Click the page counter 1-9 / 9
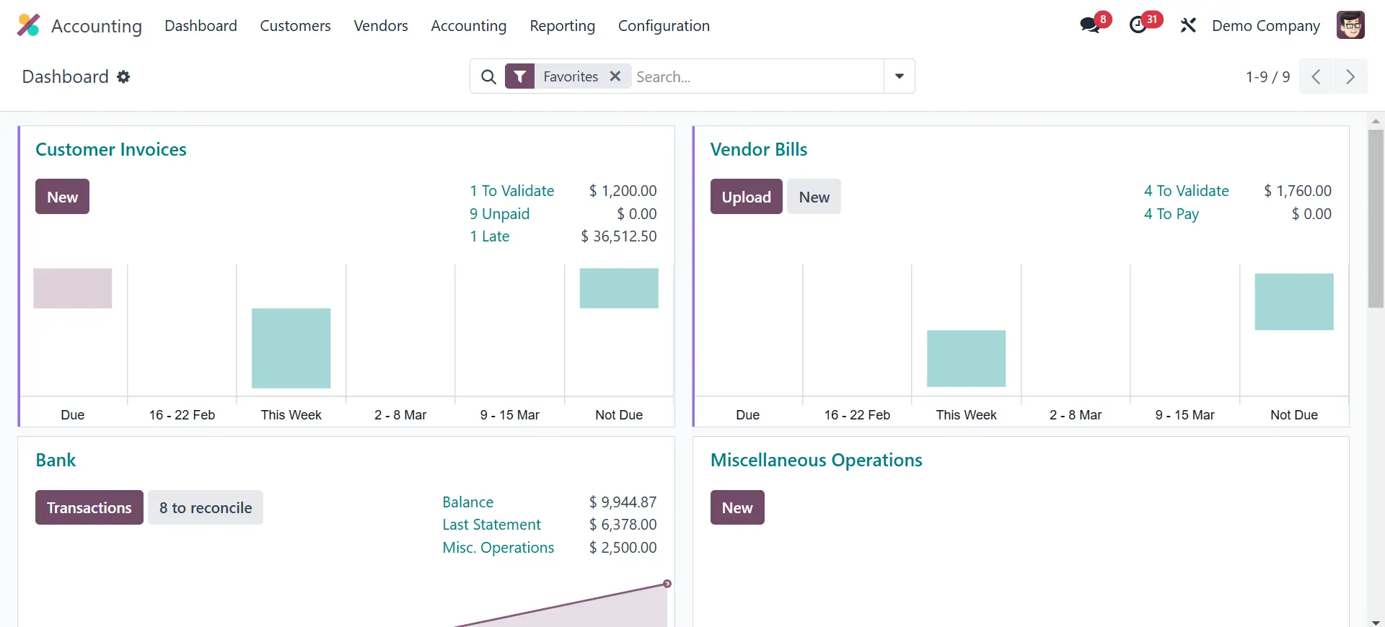The height and width of the screenshot is (627, 1385). [1267, 76]
